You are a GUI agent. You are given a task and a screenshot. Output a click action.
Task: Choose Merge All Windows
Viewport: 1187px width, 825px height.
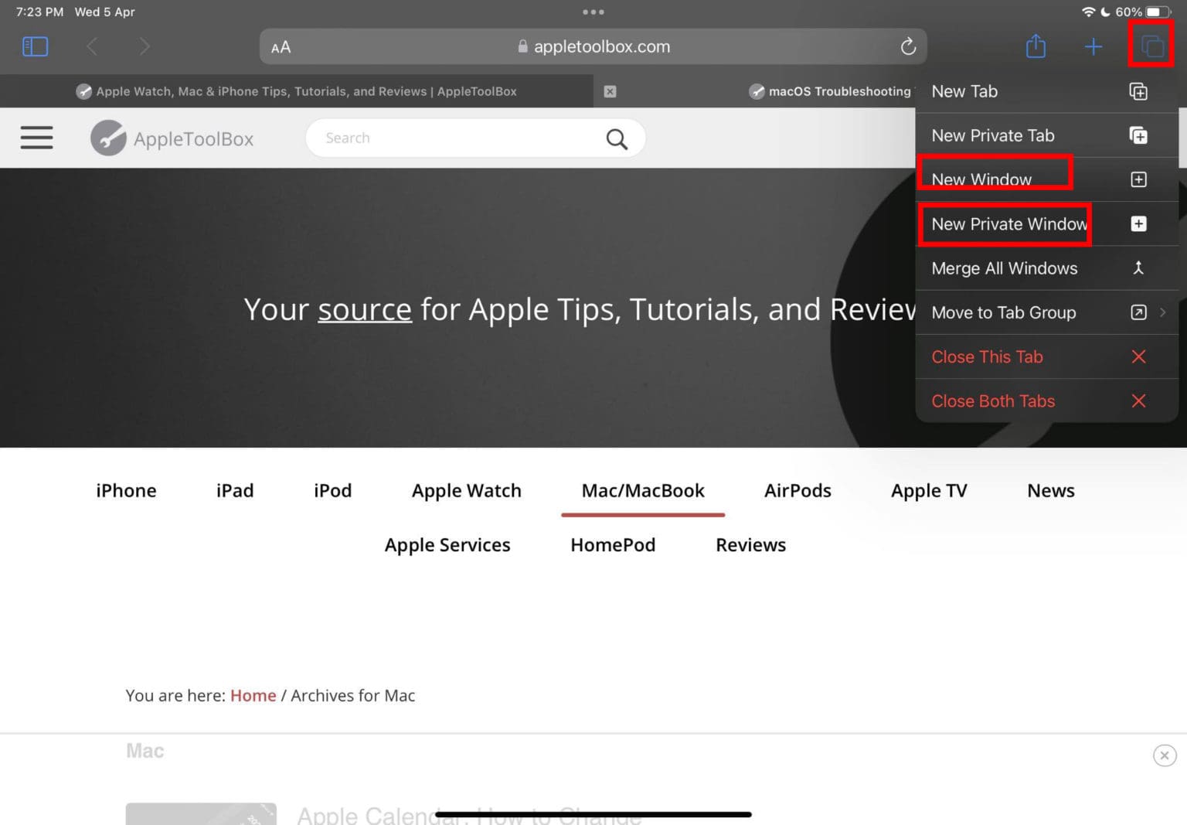(1005, 268)
